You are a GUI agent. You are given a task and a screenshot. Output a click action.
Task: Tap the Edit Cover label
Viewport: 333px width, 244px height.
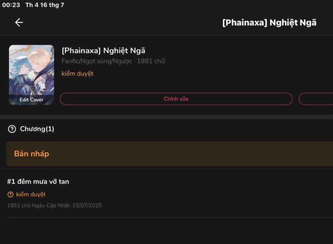coord(31,100)
